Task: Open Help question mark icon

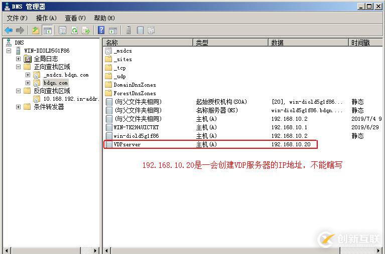Action: click(x=101, y=31)
